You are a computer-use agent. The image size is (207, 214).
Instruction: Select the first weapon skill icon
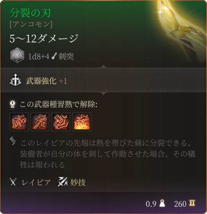(19, 122)
